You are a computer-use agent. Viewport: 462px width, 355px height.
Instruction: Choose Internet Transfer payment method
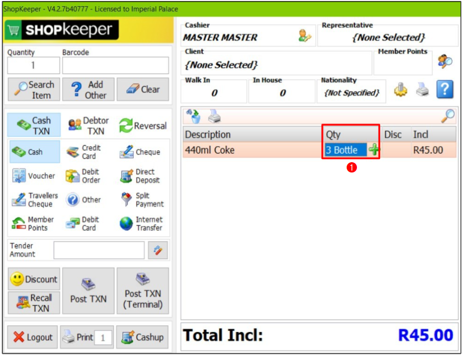click(141, 224)
